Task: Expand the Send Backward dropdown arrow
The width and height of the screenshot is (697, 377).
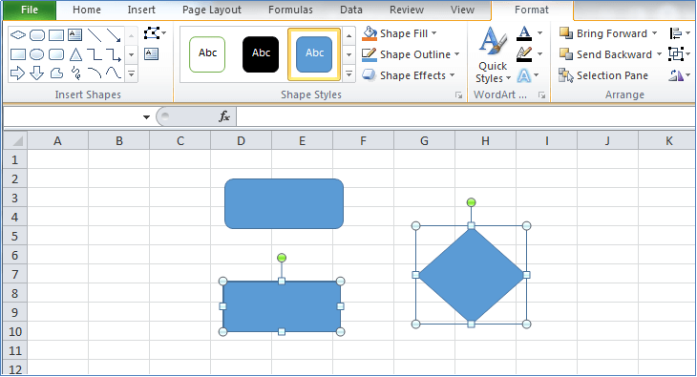Action: point(659,54)
